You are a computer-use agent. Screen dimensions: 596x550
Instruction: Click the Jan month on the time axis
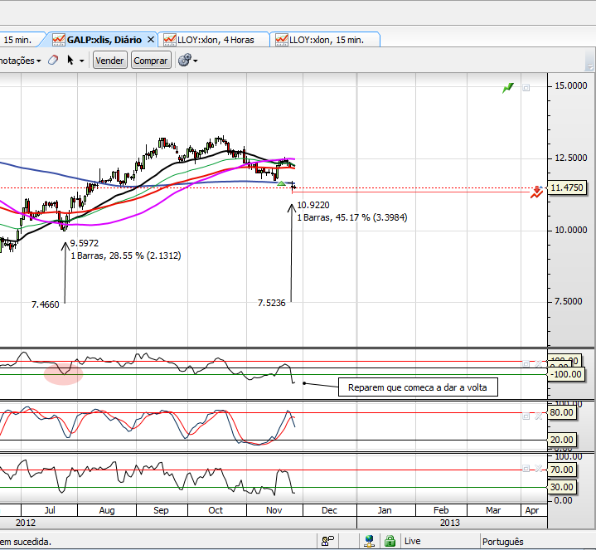[x=385, y=510]
